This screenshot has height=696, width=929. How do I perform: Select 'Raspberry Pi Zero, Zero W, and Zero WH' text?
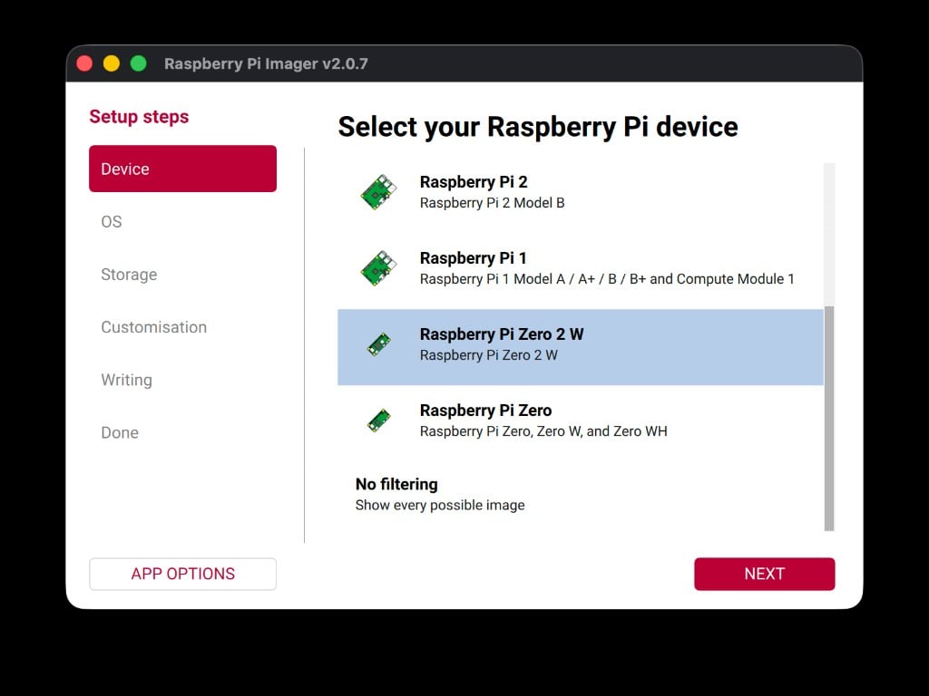543,431
